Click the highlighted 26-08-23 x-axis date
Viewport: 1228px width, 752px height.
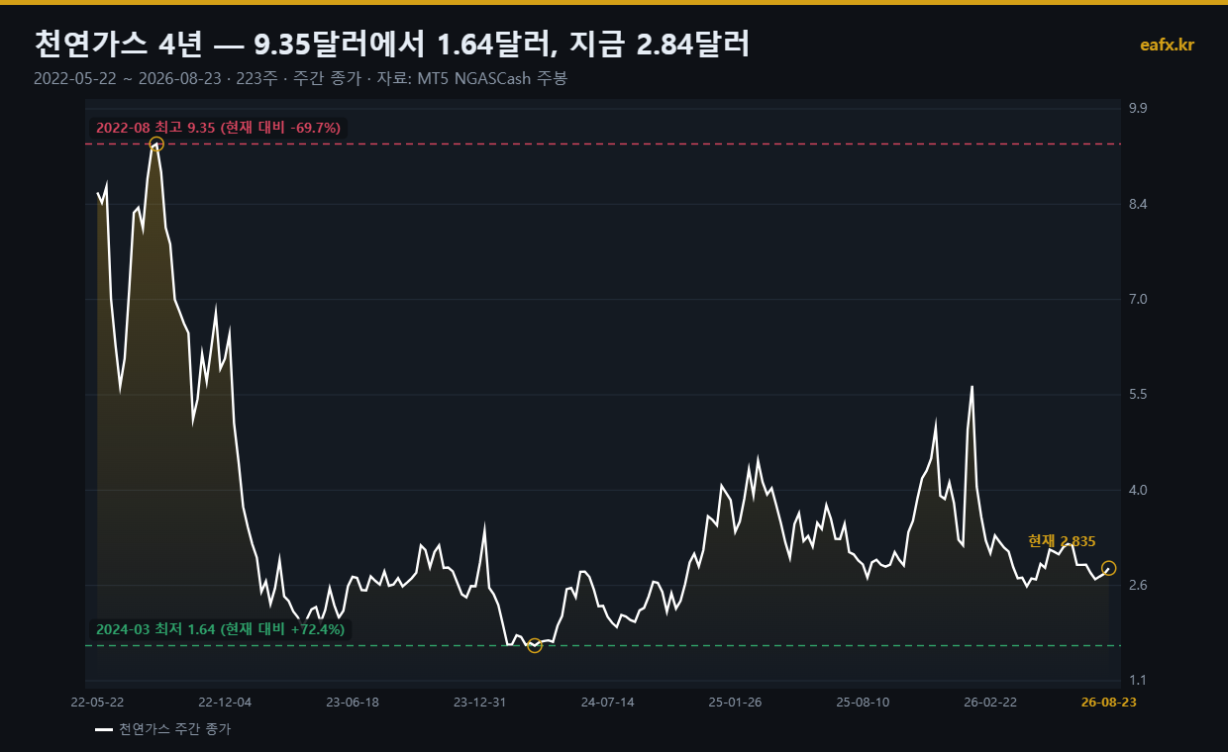pyautogui.click(x=1107, y=702)
